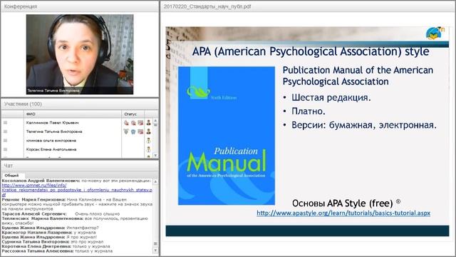Click user role icon for Калинников Павел Юрьевич
Viewport: 456px width, 257px height.
[149, 123]
